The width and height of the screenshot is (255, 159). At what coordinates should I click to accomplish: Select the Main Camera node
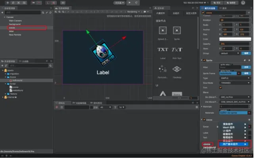15,21
